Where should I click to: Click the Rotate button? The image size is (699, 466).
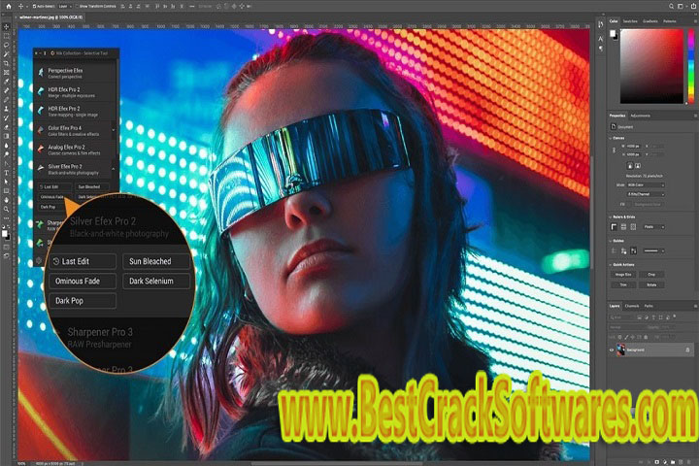click(x=651, y=284)
